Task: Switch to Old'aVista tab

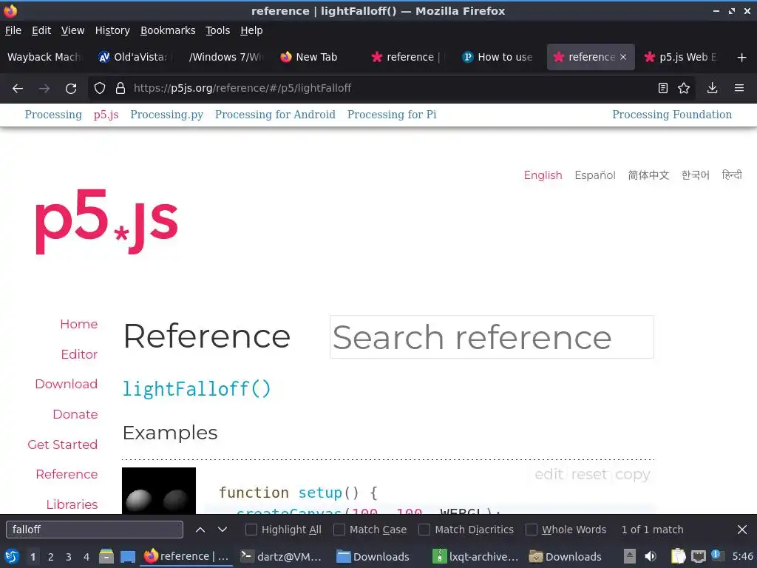Action: point(133,57)
